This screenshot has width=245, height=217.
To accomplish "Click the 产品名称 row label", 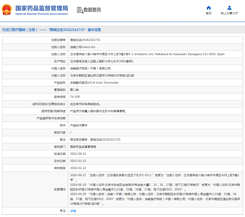I will 60,83.
